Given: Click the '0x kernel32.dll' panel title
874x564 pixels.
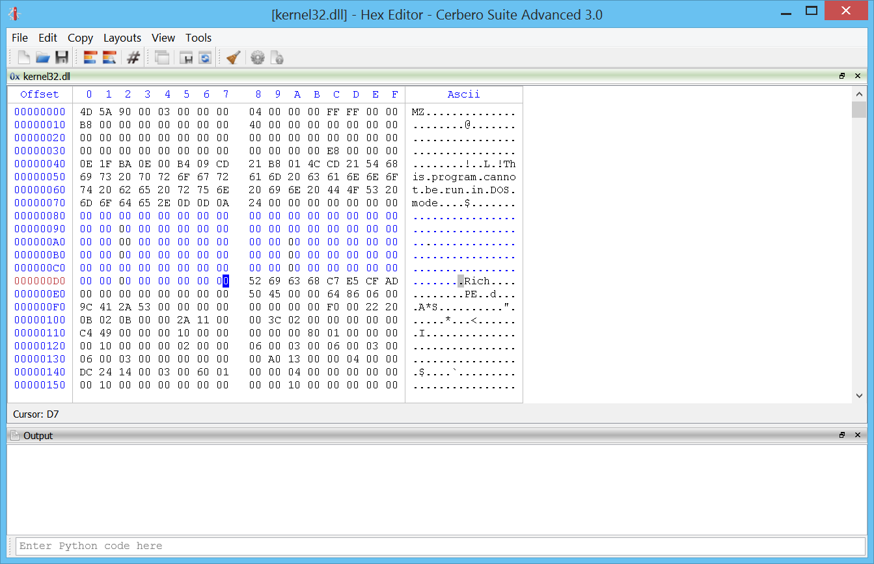Looking at the screenshot, I should coord(40,76).
